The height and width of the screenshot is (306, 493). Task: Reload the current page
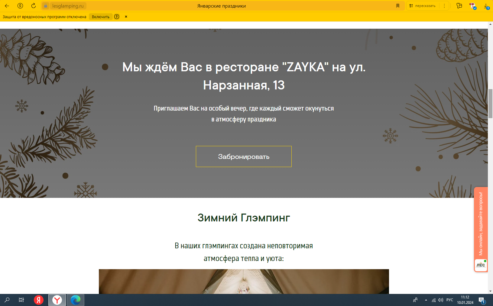click(34, 6)
